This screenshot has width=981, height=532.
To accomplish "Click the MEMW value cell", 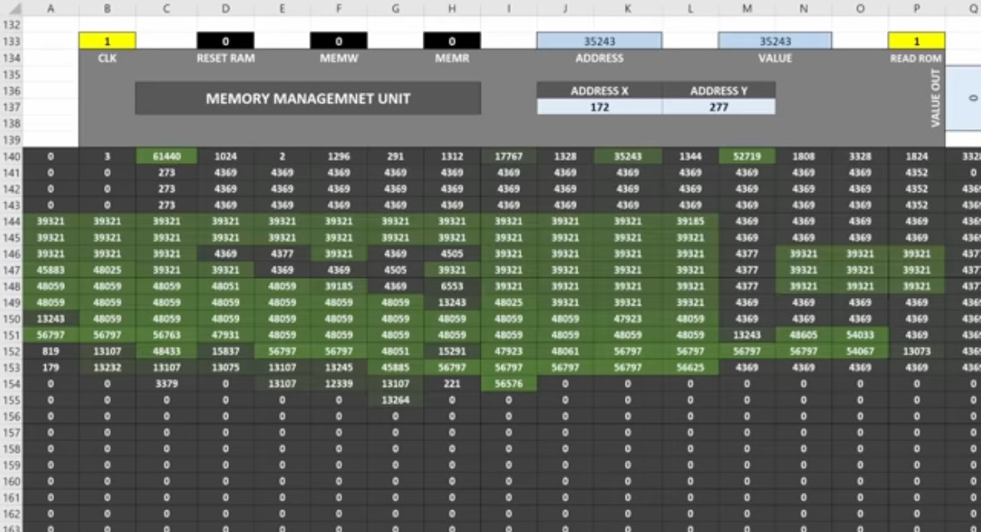I will [339, 41].
